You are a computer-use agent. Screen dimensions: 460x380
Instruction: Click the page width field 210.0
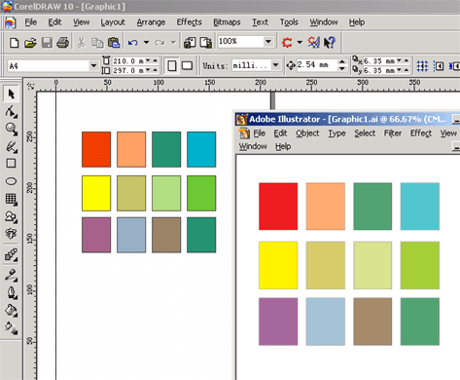128,61
